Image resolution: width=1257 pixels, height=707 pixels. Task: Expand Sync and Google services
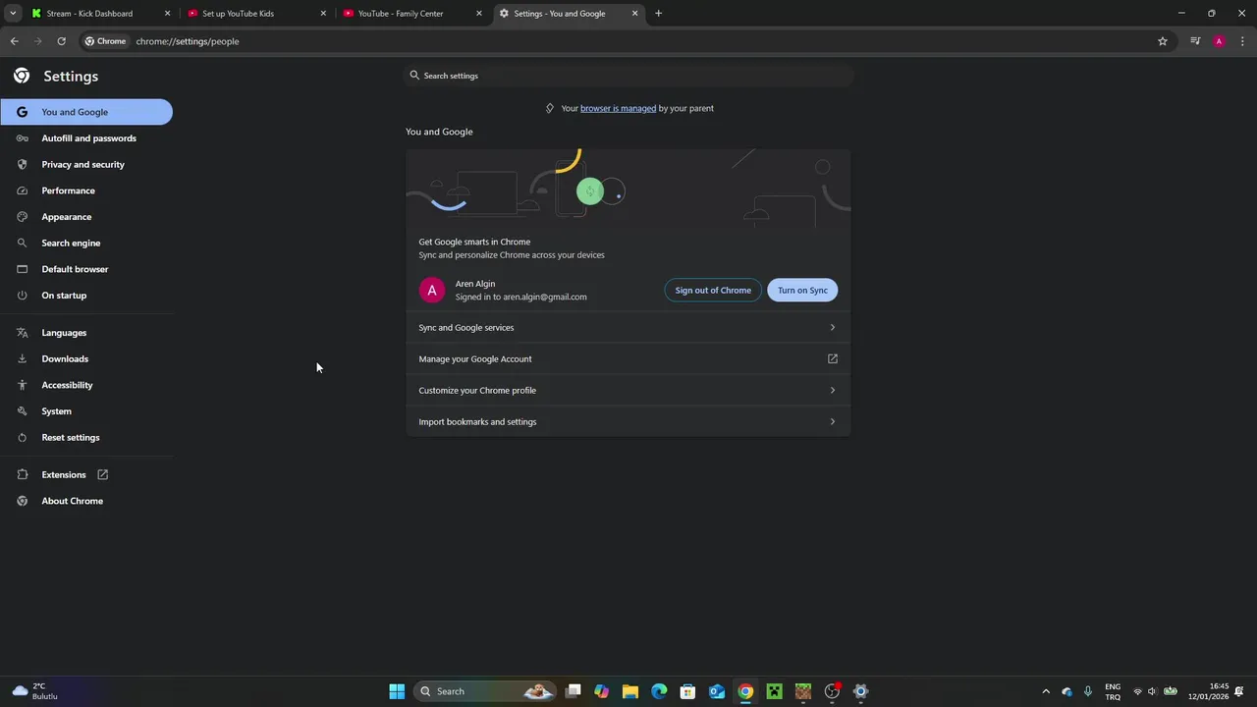pos(628,328)
